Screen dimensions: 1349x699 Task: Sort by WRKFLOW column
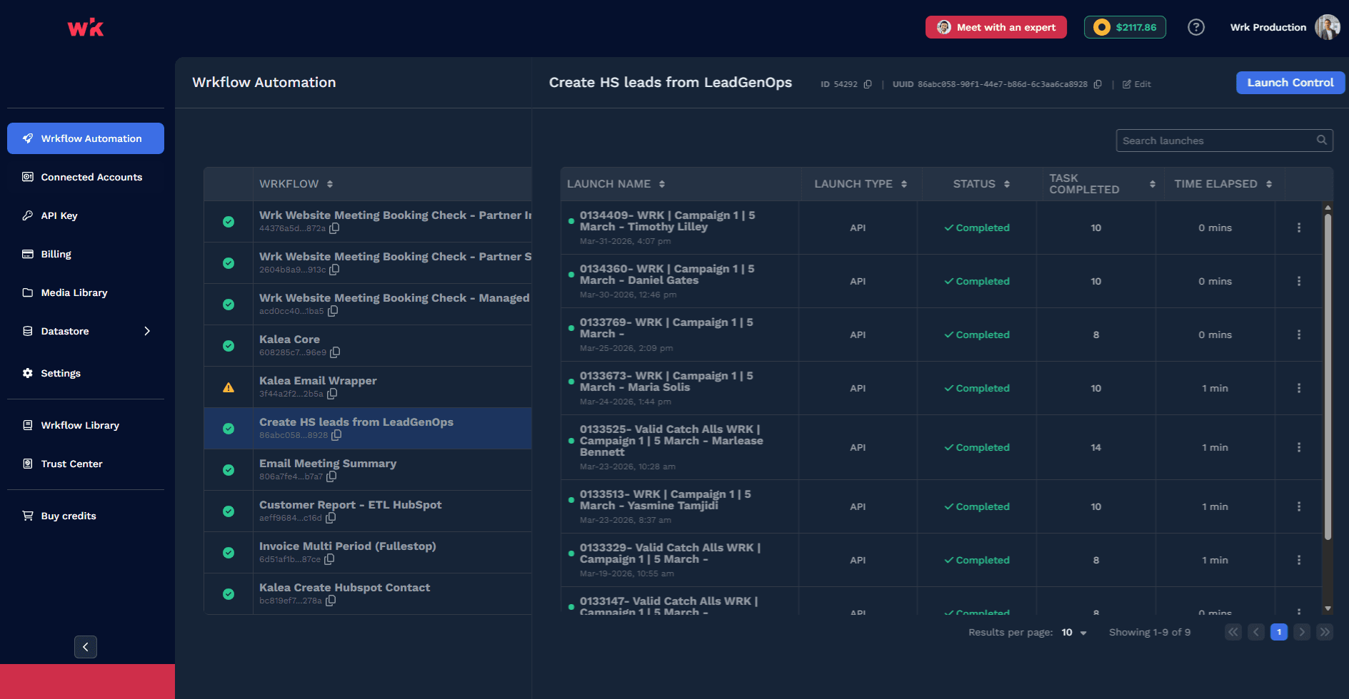pyautogui.click(x=330, y=184)
